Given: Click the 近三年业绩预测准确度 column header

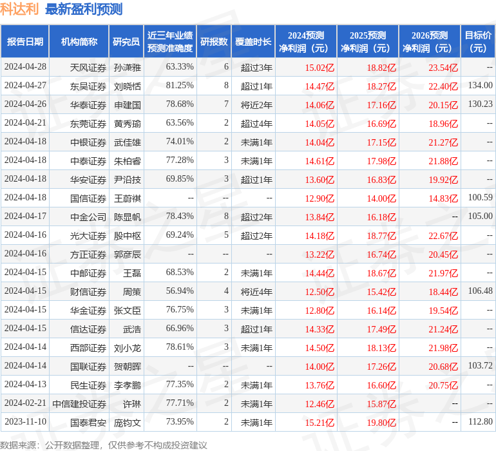Looking at the screenshot, I should [170, 41].
